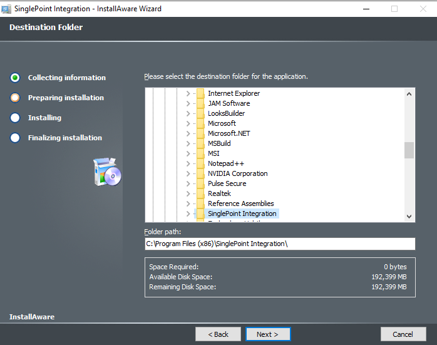Select the JAM Software folder icon
This screenshot has width=437, height=345.
tap(200, 103)
